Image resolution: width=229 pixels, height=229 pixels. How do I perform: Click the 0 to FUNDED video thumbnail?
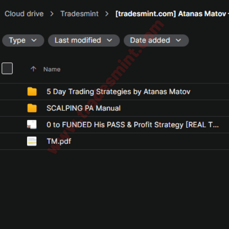click(x=32, y=125)
